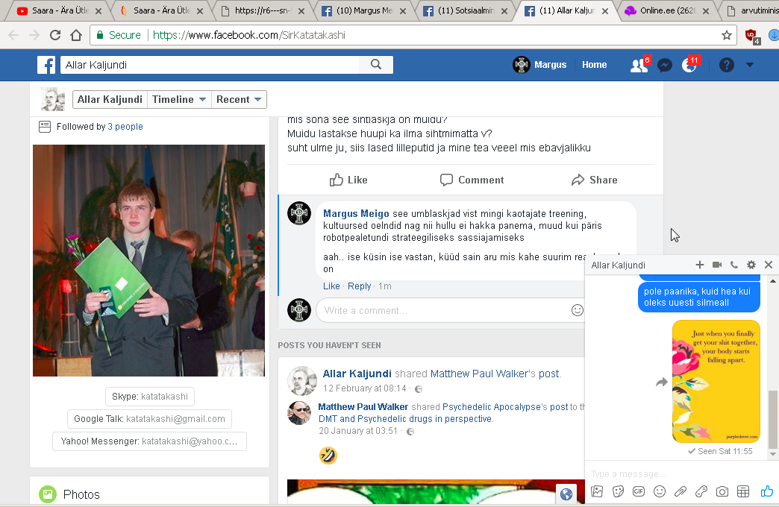
Task: Expand the Recent dropdown
Action: pyautogui.click(x=239, y=99)
